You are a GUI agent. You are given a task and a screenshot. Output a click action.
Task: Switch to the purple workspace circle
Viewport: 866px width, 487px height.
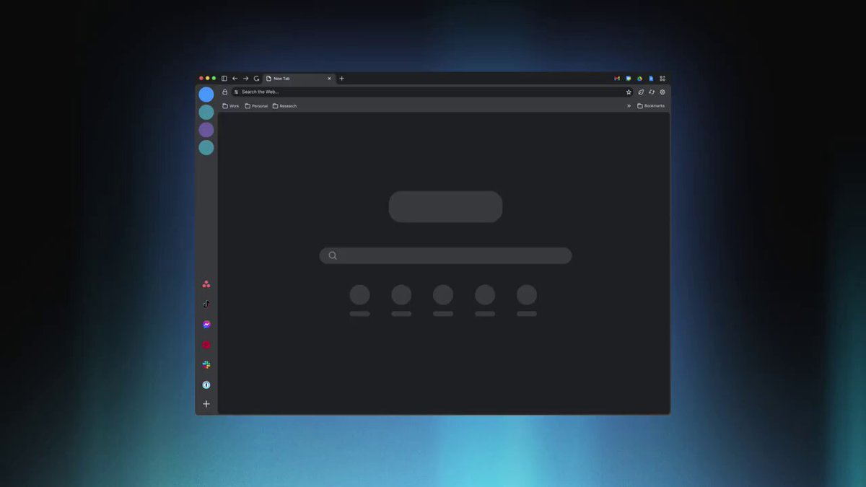point(206,130)
